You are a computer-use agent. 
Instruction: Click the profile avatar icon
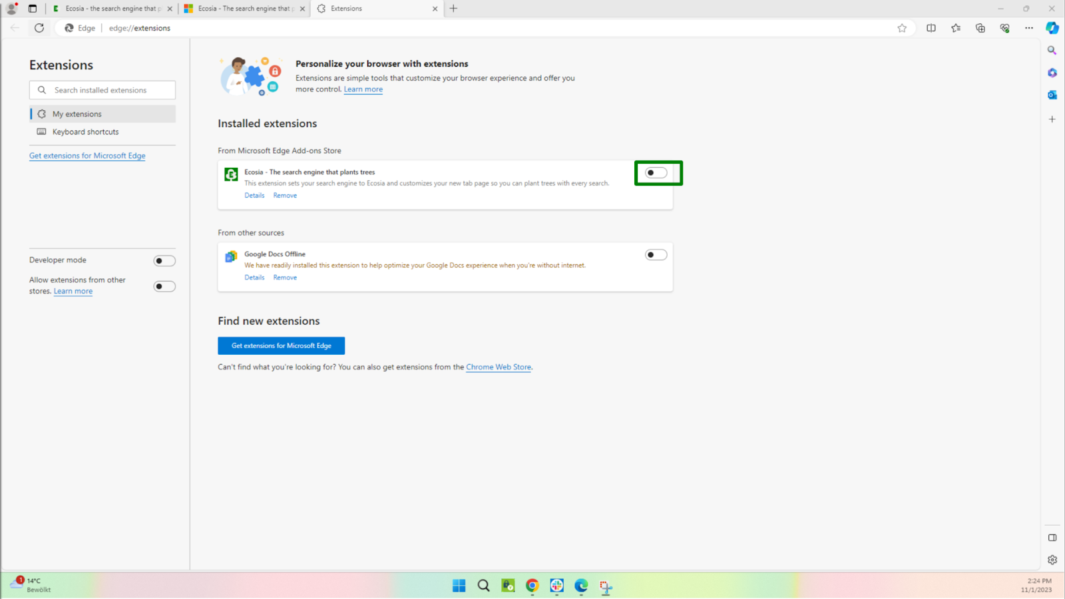11,9
